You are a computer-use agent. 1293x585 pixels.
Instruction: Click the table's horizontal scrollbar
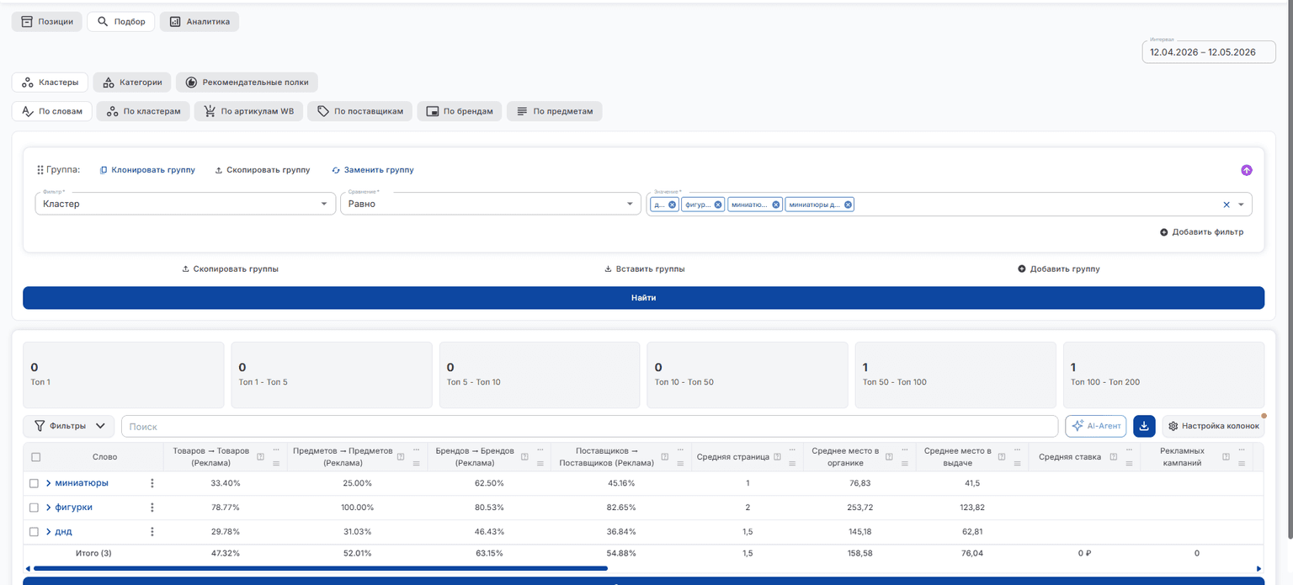(x=320, y=569)
